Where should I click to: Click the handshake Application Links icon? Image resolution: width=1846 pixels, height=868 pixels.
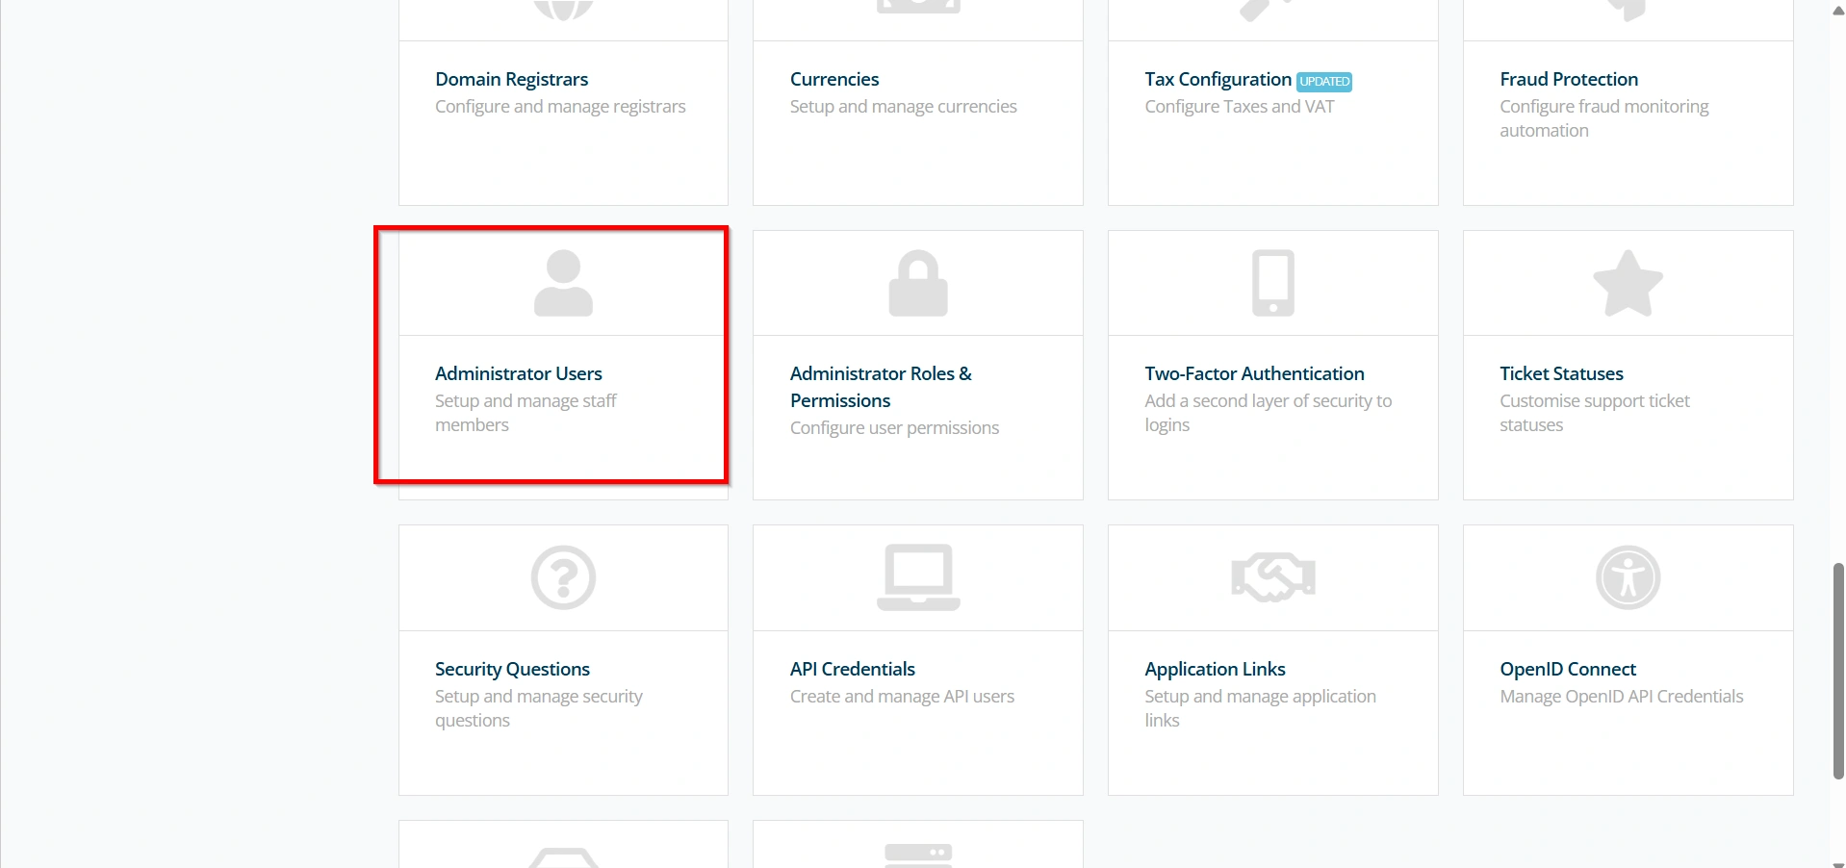point(1272,577)
